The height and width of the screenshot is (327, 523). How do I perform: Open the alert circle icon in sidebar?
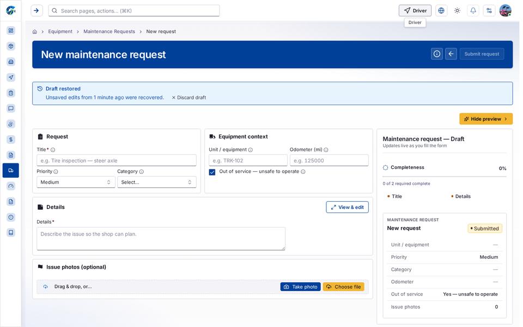point(11,217)
